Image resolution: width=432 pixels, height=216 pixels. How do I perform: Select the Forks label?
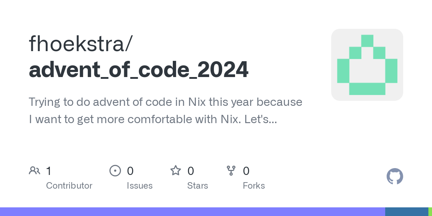click(x=254, y=186)
